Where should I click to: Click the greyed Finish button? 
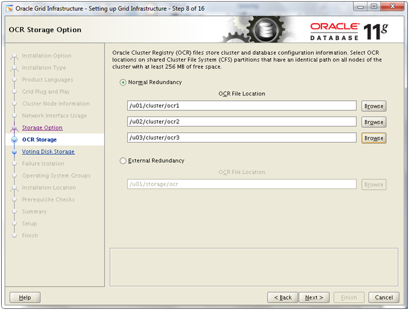click(x=349, y=298)
